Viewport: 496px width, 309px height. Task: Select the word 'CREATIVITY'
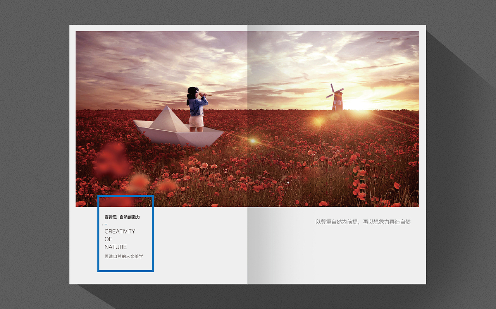[x=120, y=231]
